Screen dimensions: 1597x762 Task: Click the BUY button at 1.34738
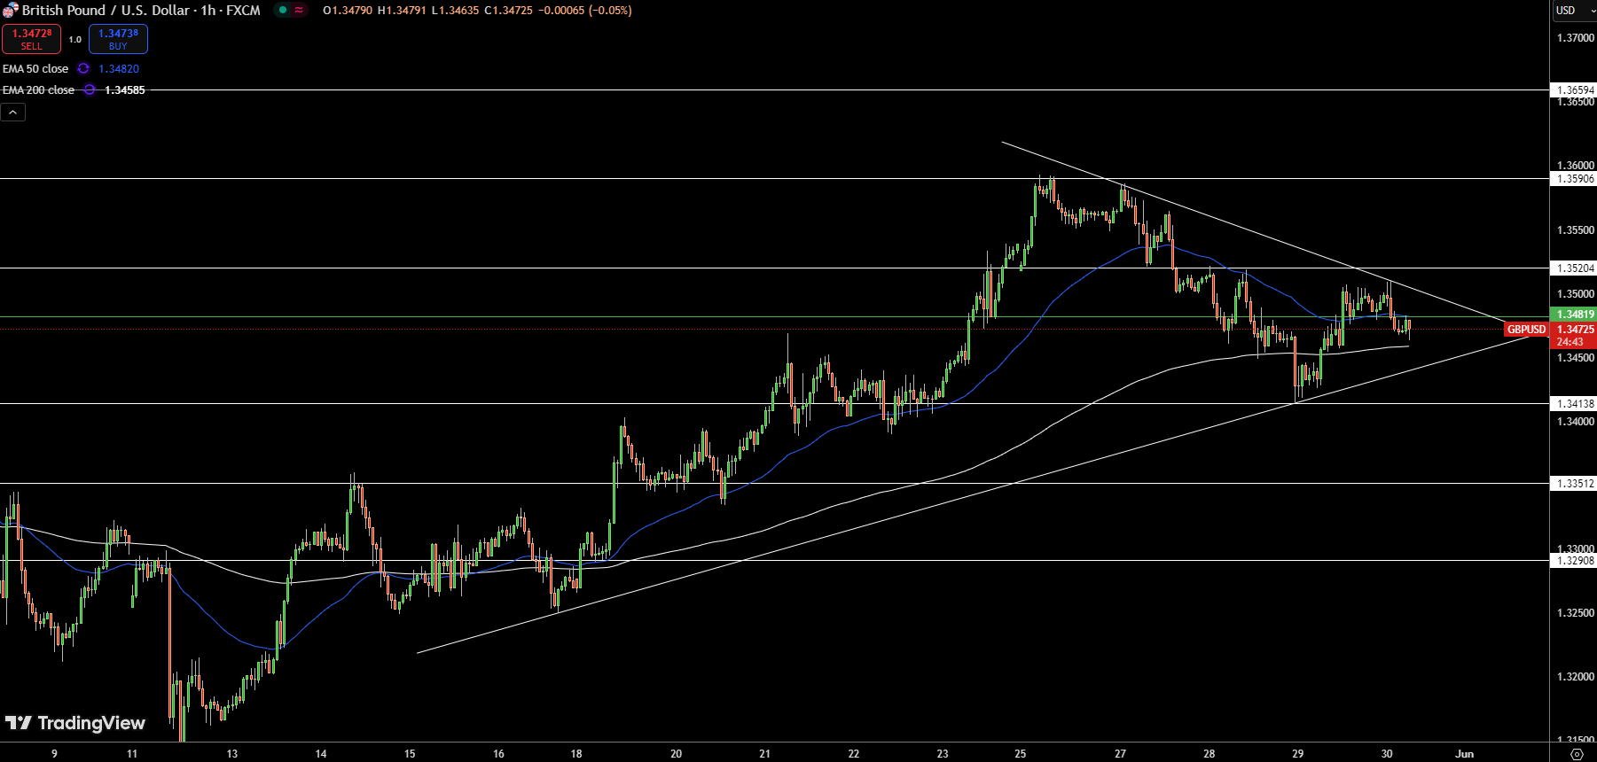[118, 39]
